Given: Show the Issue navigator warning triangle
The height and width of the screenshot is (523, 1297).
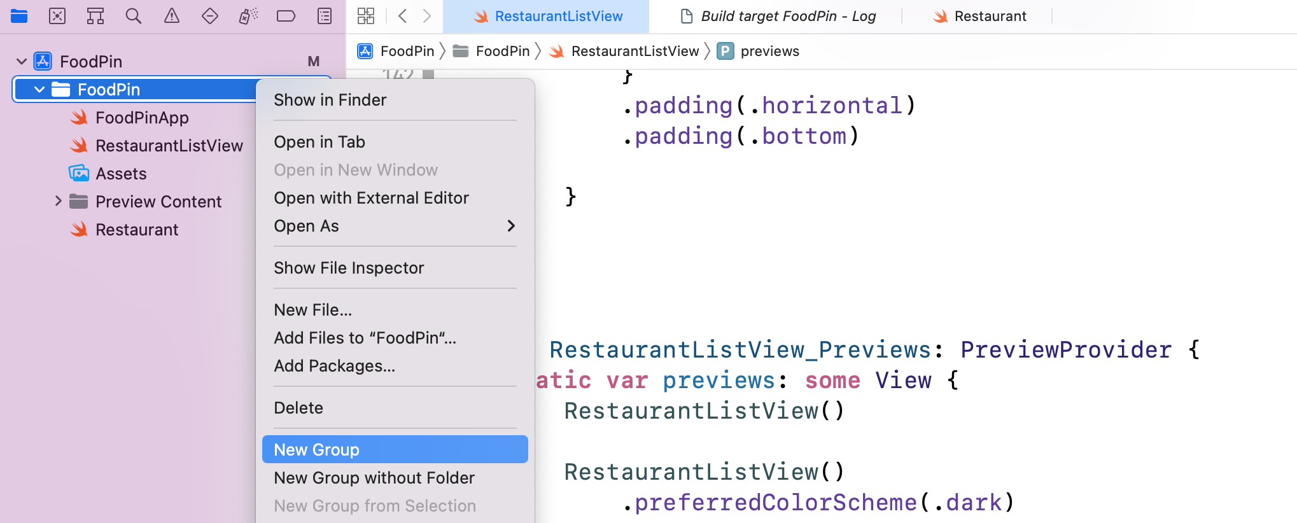Looking at the screenshot, I should pos(172,16).
